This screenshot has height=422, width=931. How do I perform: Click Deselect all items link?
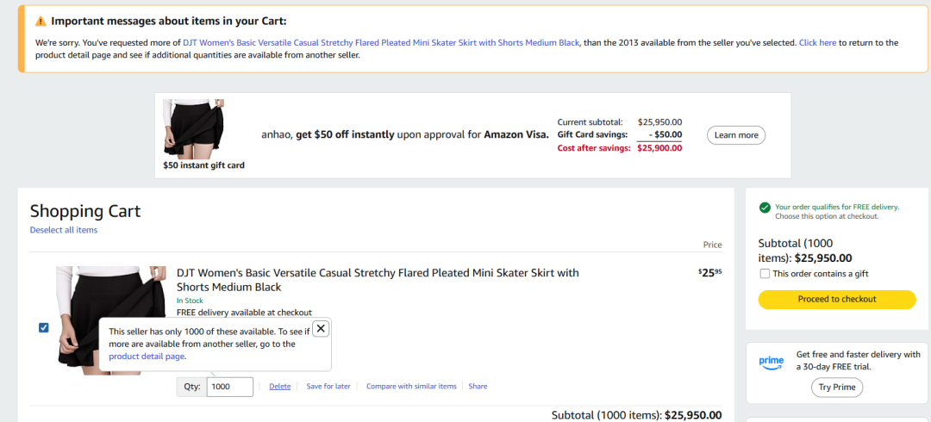tap(64, 230)
